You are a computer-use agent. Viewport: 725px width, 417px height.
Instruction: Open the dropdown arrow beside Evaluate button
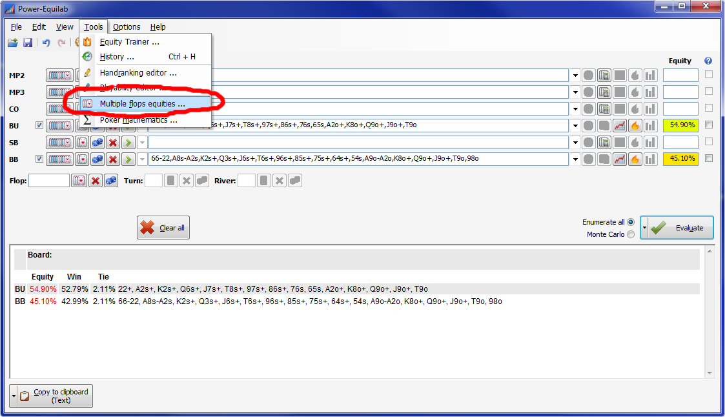point(644,228)
